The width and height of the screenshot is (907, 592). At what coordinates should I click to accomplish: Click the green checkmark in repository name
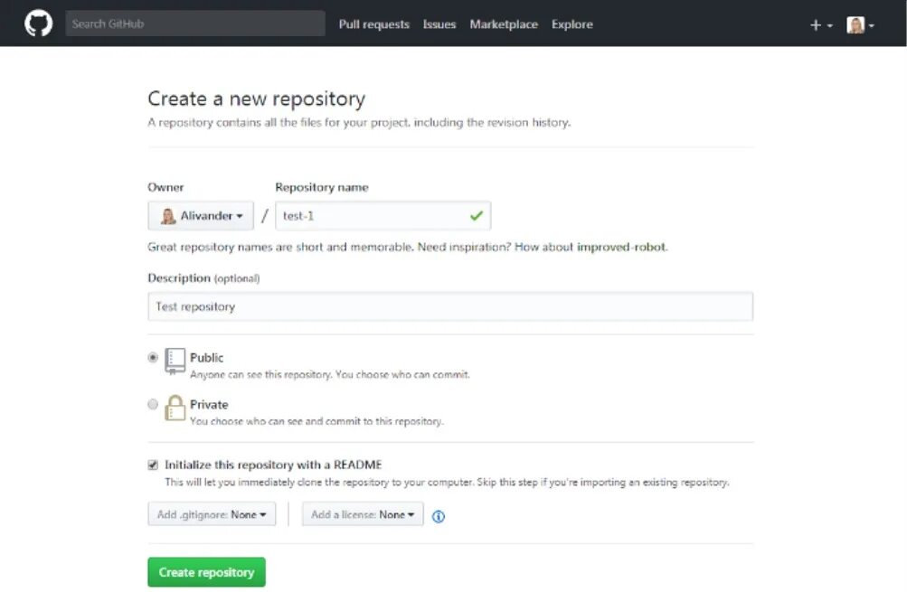(476, 216)
